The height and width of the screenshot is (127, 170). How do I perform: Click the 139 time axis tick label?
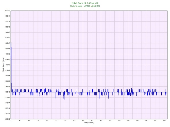38,120
